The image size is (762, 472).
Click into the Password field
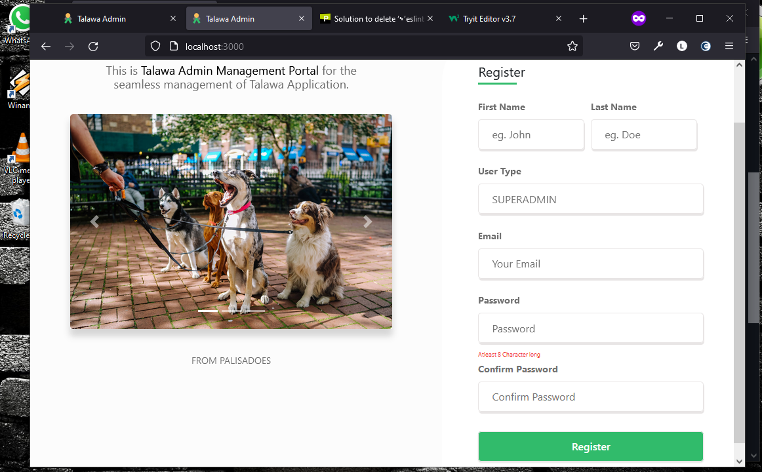click(590, 328)
